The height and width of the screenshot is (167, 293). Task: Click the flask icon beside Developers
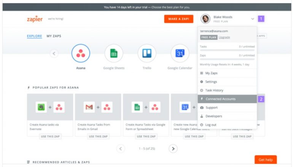coord(202,116)
